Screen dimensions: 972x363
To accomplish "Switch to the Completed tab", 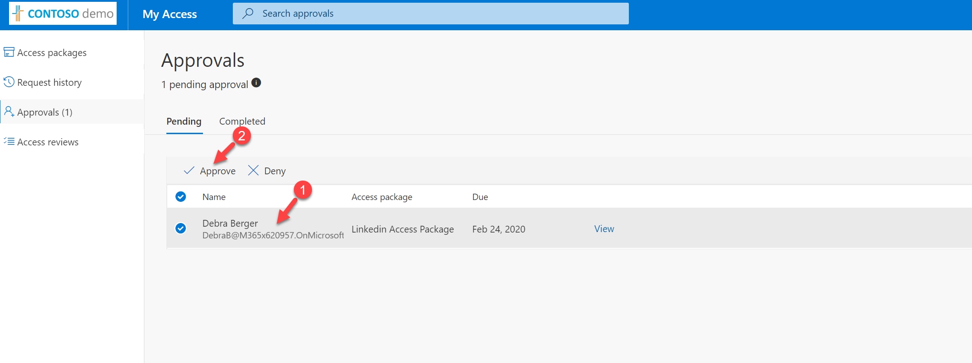I will pos(242,121).
